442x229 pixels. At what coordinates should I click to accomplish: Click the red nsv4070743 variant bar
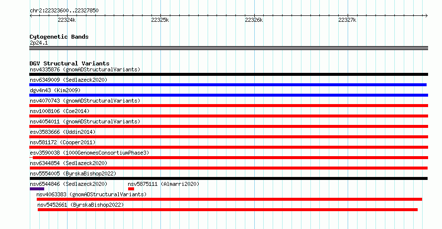[228, 106]
